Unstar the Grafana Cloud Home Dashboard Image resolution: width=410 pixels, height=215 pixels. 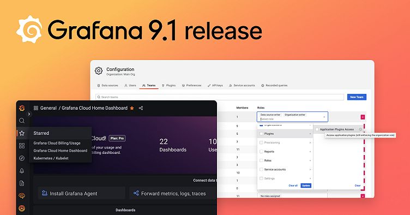(x=132, y=108)
